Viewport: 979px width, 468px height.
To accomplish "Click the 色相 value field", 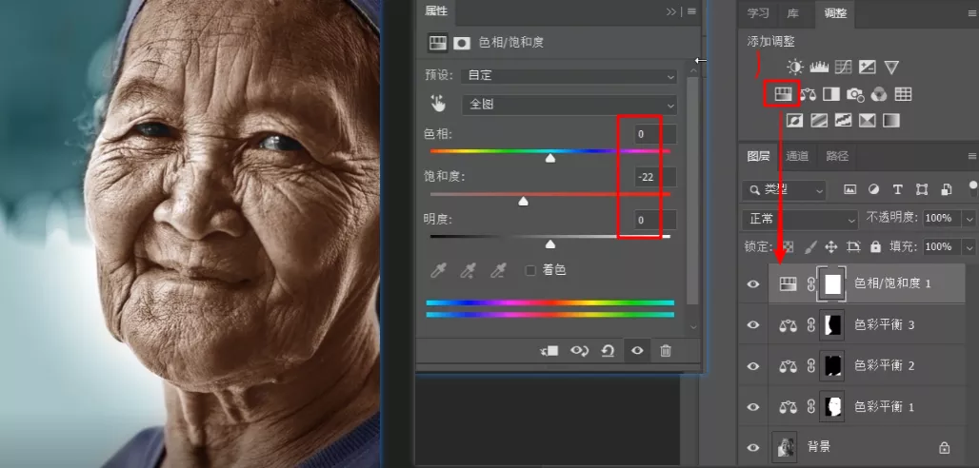I will tap(655, 134).
